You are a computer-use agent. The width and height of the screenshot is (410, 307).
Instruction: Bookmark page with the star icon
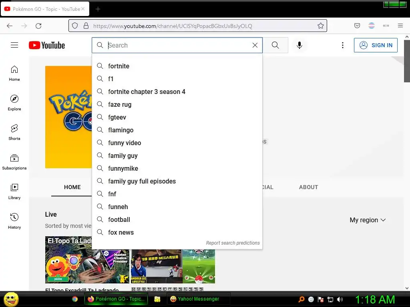321,26
